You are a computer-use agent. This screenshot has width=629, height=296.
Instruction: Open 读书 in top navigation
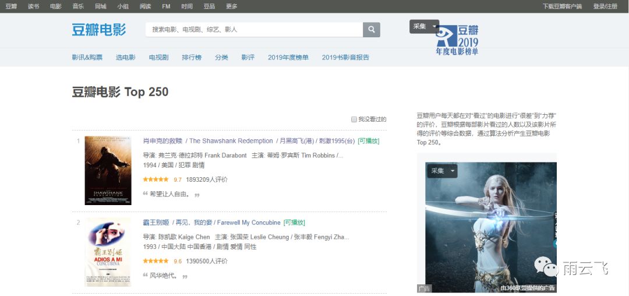[x=33, y=6]
